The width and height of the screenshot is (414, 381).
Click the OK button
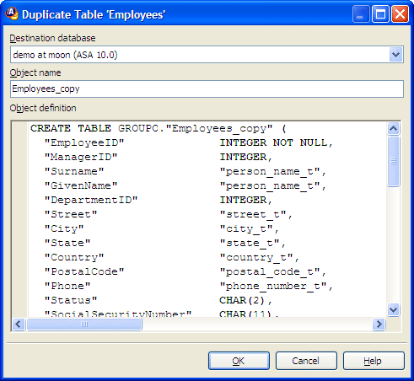pyautogui.click(x=239, y=361)
